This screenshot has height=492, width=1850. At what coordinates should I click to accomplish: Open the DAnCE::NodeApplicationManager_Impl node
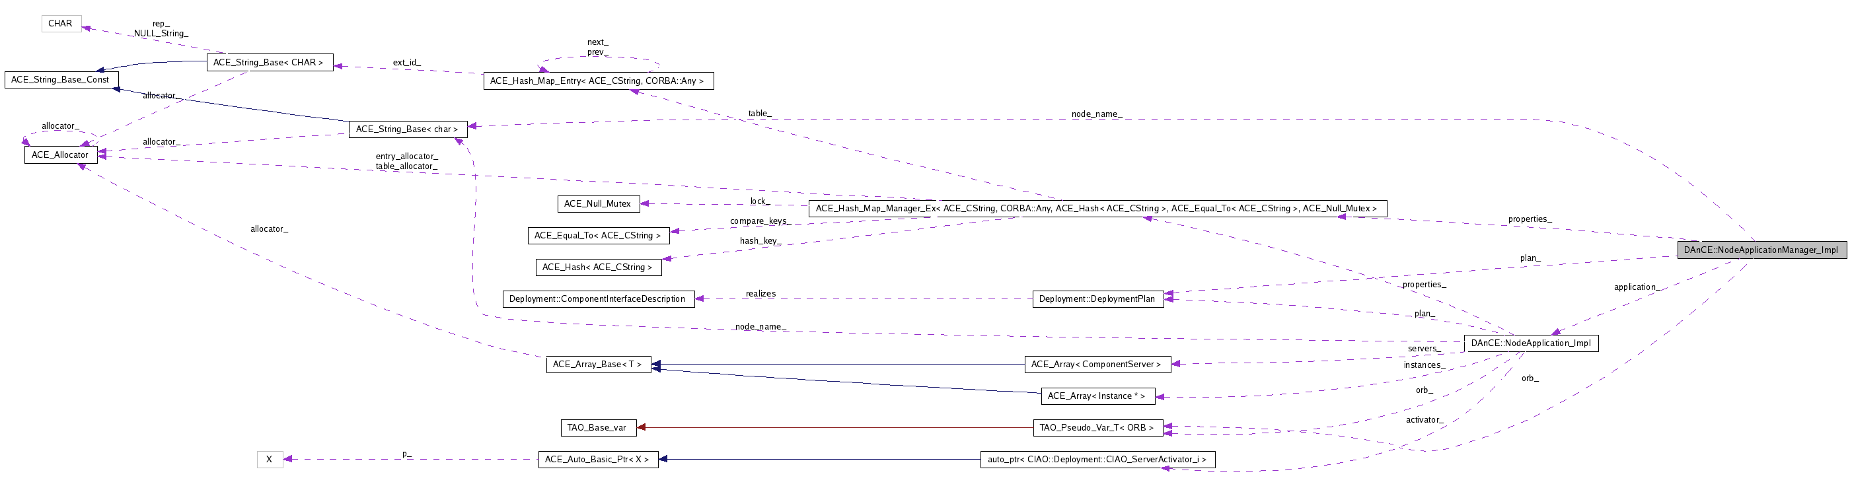pos(1761,250)
